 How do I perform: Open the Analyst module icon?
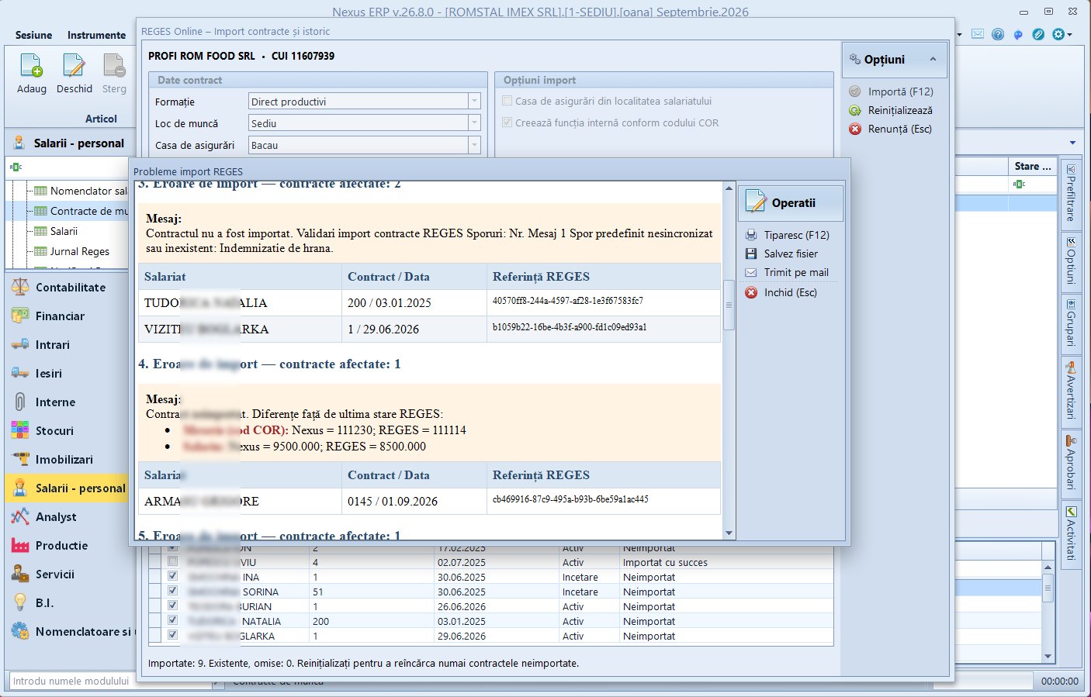click(x=20, y=516)
